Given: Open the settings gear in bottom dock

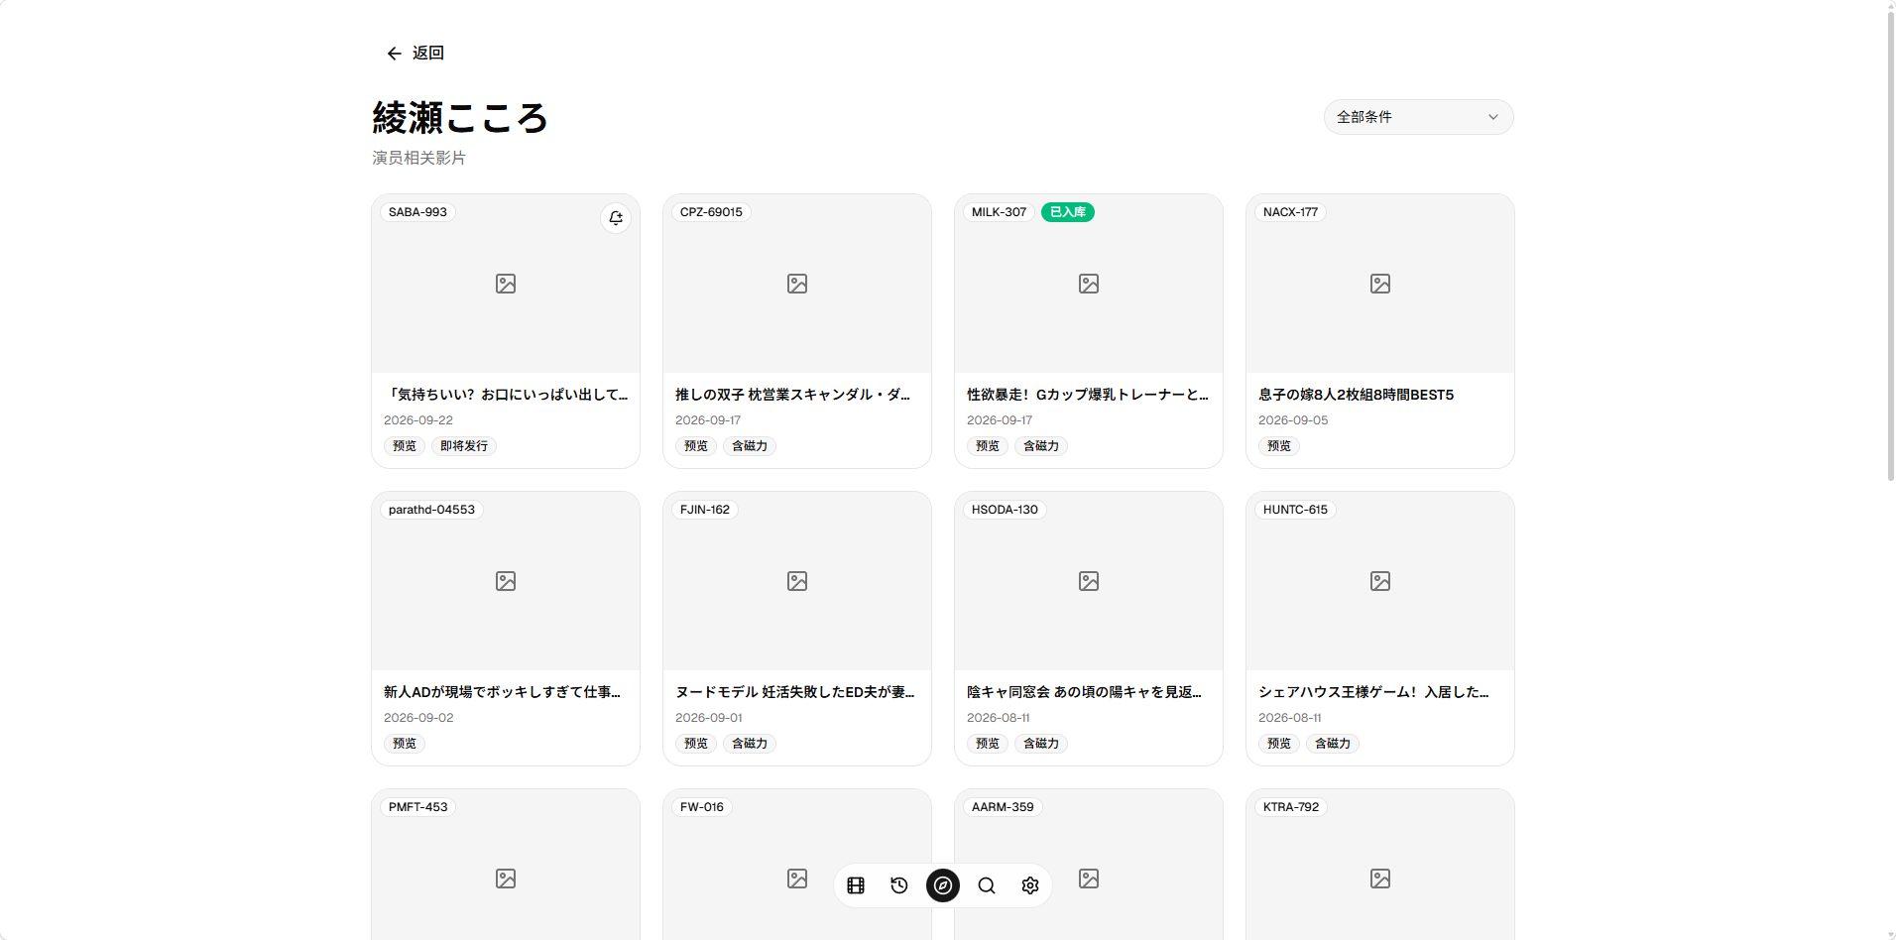Looking at the screenshot, I should click(x=1030, y=885).
